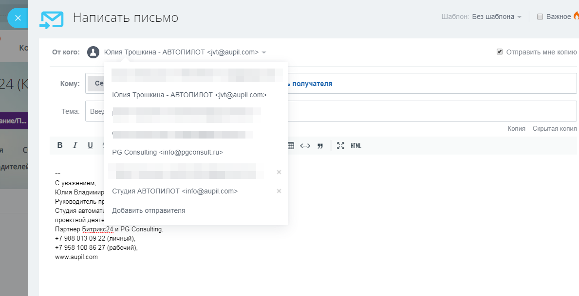579x296 pixels.
Task: Expand the editor to fullscreen
Action: pos(340,145)
